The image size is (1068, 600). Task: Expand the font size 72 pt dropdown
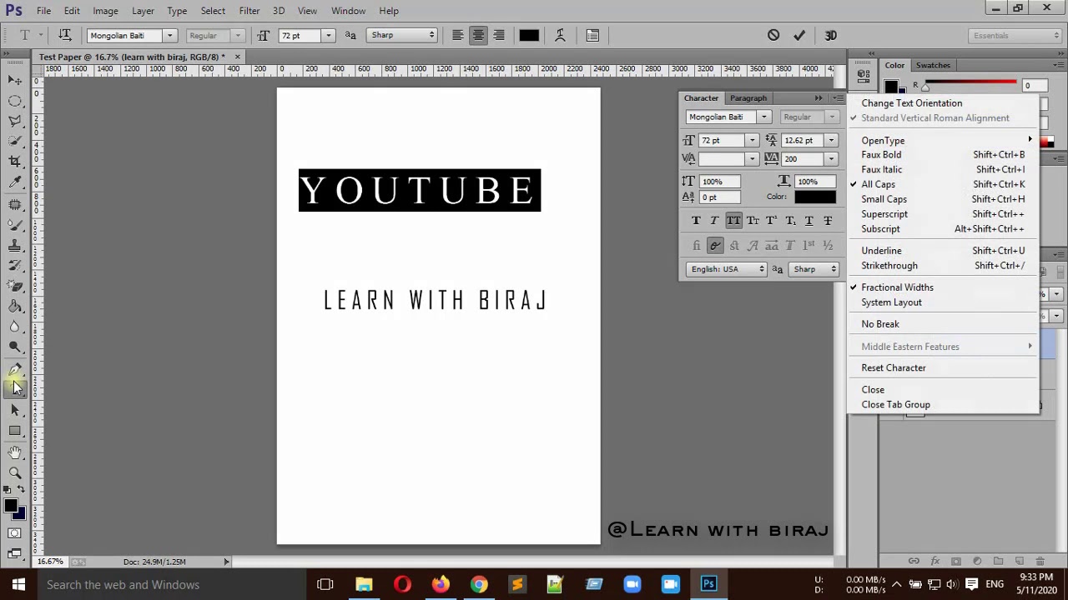[x=328, y=36]
